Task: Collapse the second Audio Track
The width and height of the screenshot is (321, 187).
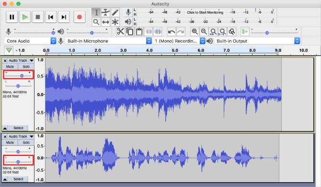Action: (x=5, y=179)
